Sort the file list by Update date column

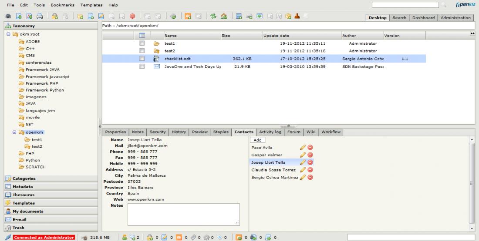[302, 35]
